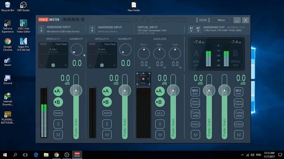Mute the Virtual Input strip
Viewport: 284px width, 159px height.
pos(160,135)
